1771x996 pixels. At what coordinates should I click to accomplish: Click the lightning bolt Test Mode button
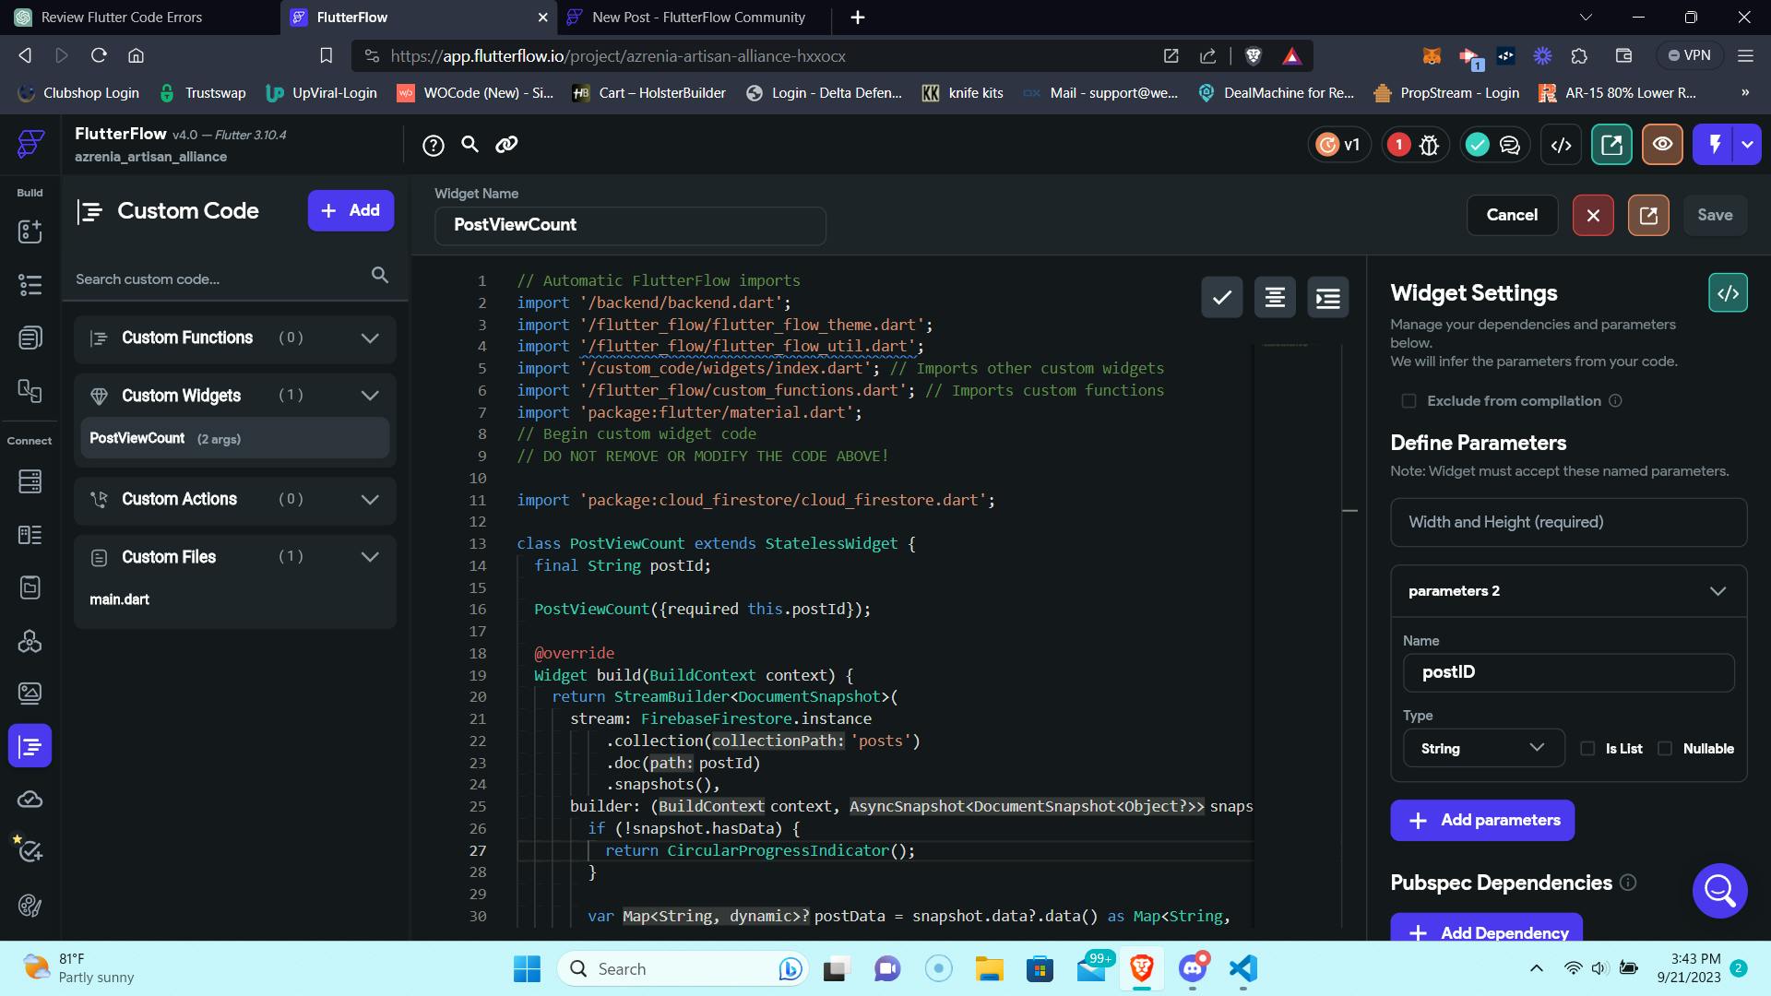point(1714,145)
